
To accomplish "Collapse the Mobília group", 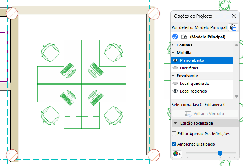I will point(173,53).
